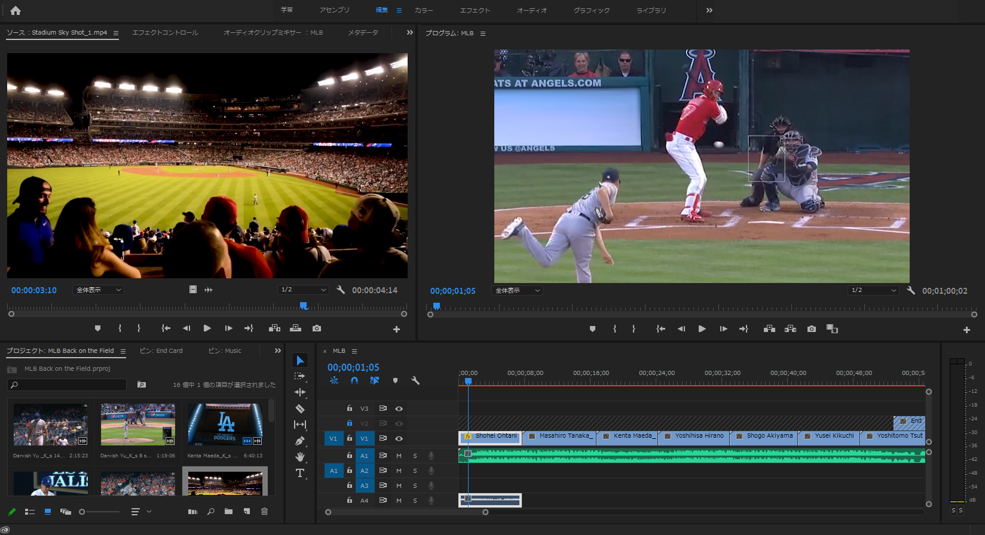Select the Hand tool
The image size is (985, 535).
300,457
